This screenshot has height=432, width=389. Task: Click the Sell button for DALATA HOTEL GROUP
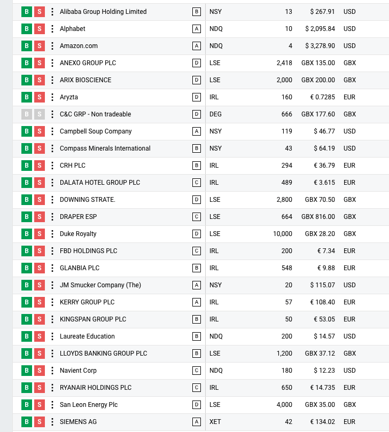point(40,183)
